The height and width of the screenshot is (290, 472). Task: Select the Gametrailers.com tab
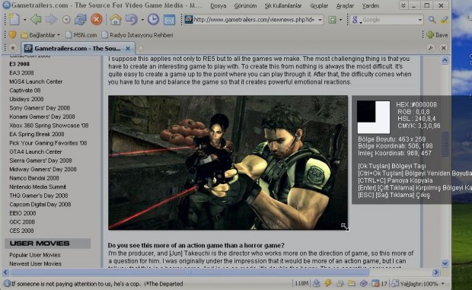point(78,48)
